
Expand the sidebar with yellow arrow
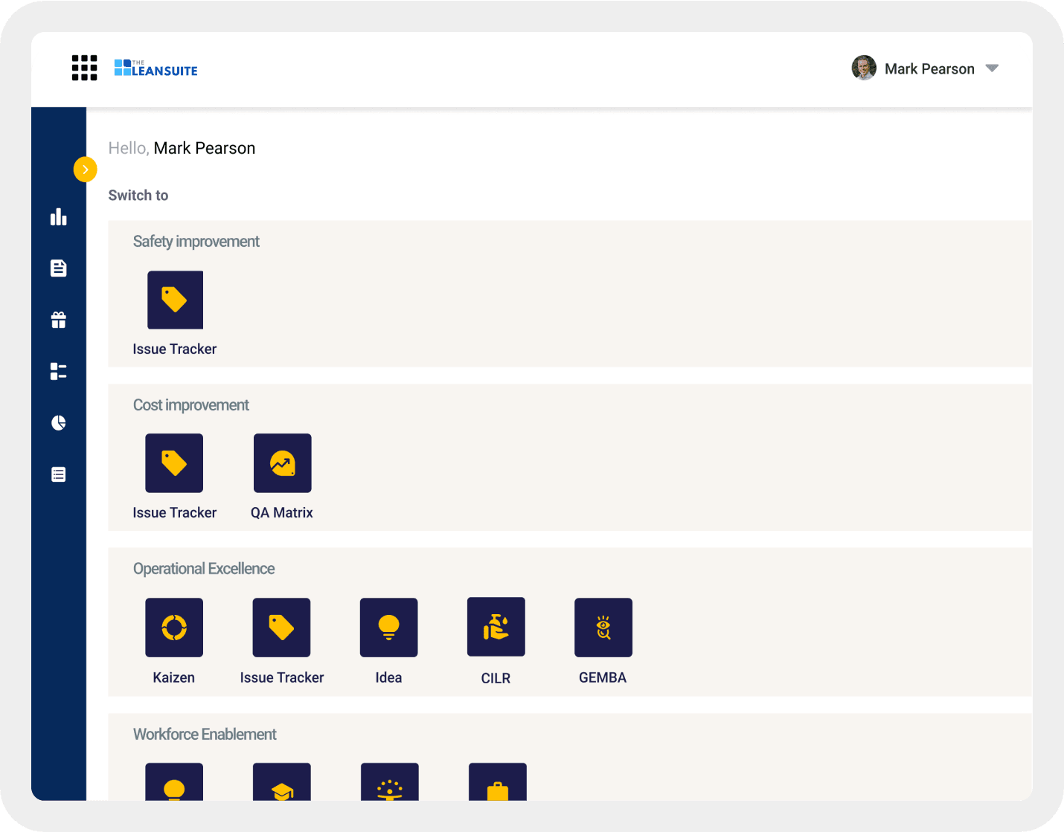(x=86, y=170)
